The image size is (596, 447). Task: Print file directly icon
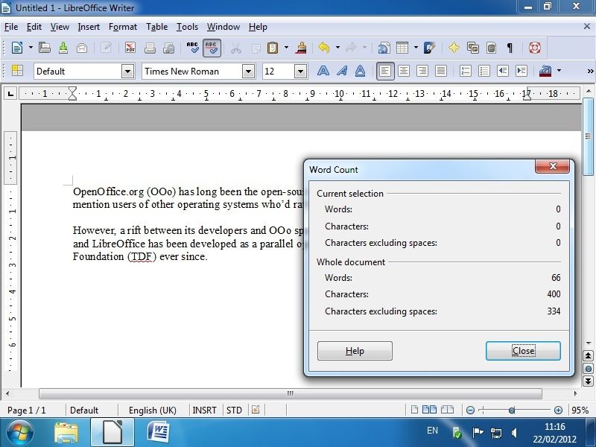tap(150, 48)
